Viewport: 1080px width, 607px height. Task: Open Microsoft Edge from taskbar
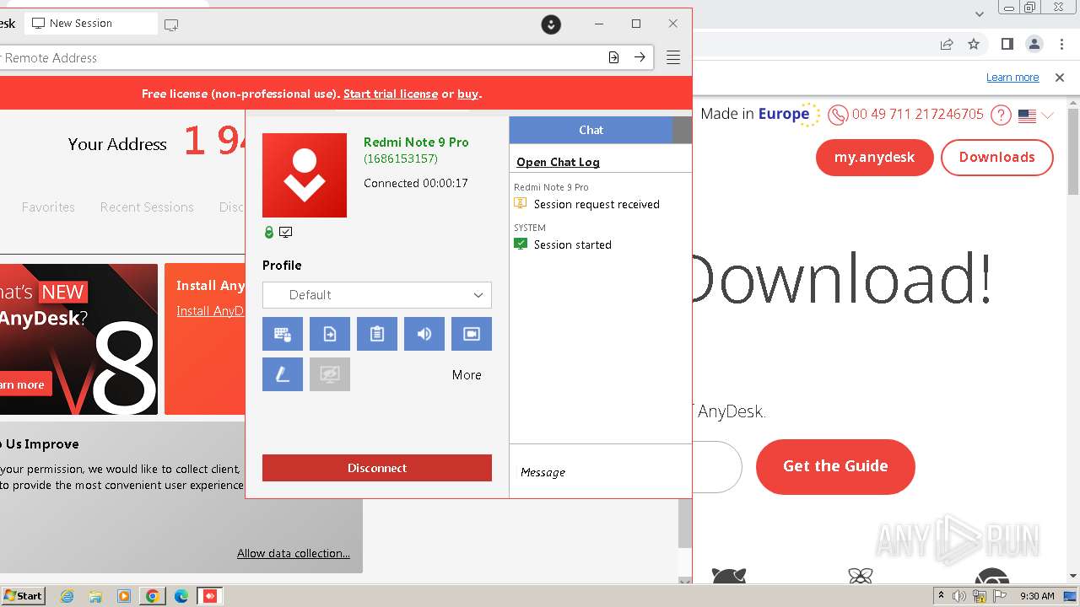(x=181, y=596)
